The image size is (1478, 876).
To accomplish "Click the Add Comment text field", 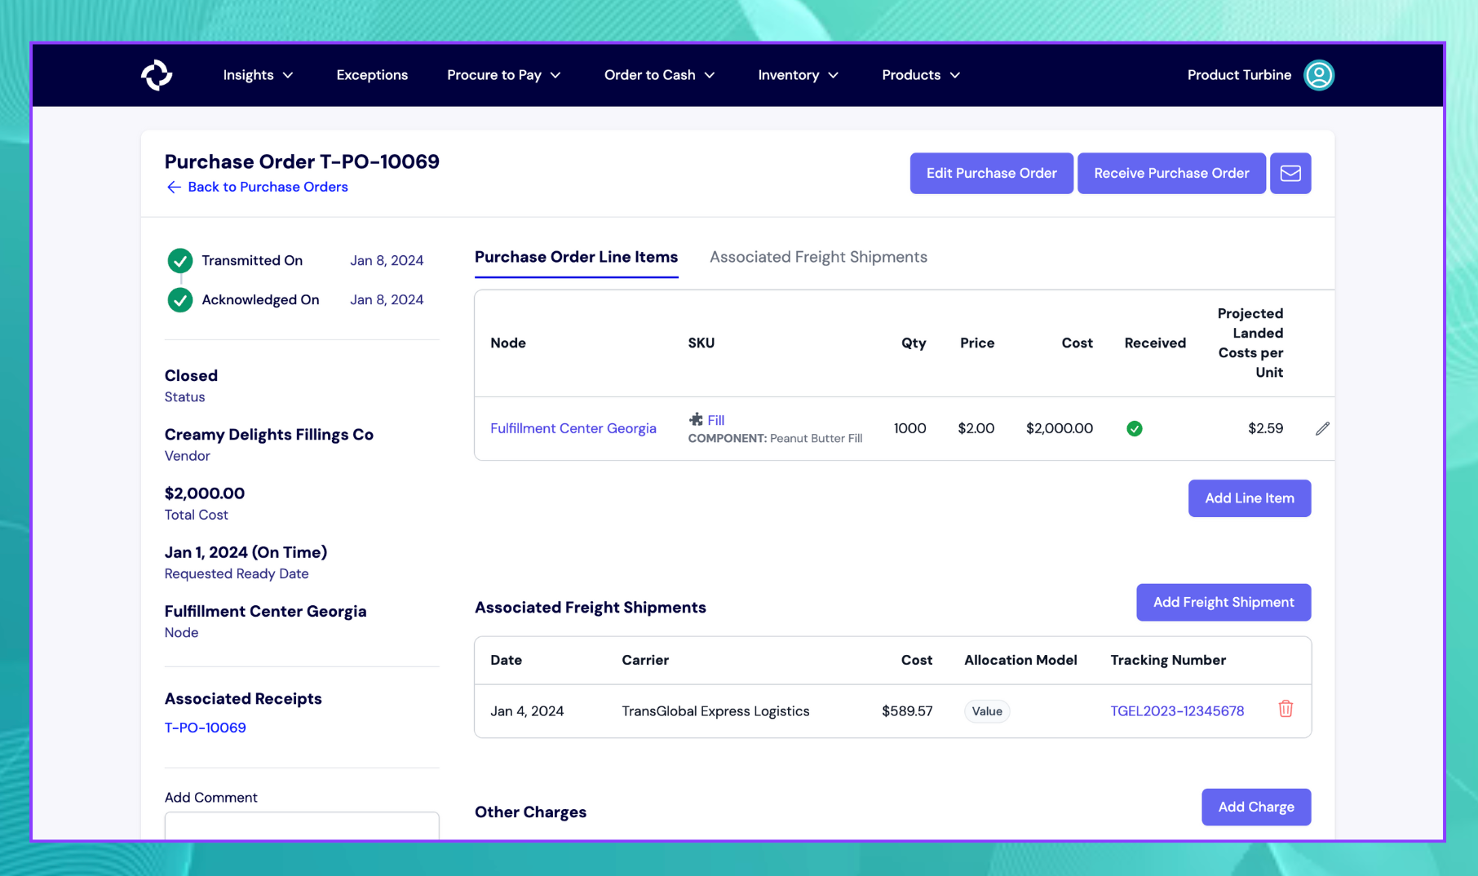I will pyautogui.click(x=302, y=825).
